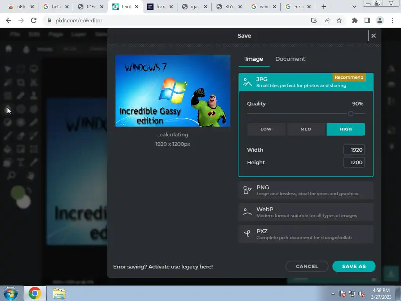This screenshot has height=301, width=401.
Task: Close the Photo editor tab
Action: 137,7
